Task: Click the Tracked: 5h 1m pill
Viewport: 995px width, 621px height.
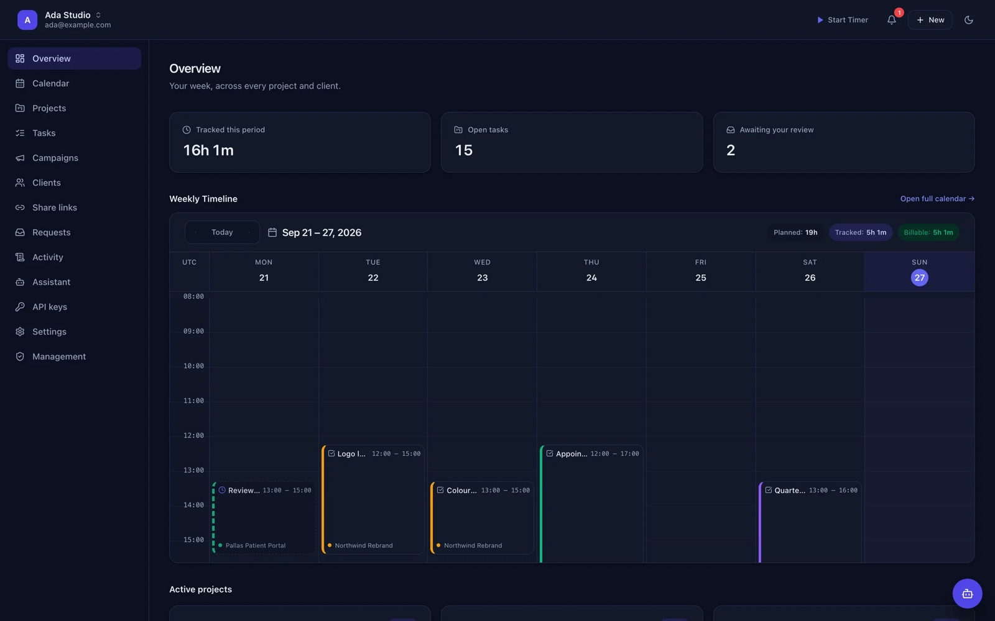Action: pos(861,232)
